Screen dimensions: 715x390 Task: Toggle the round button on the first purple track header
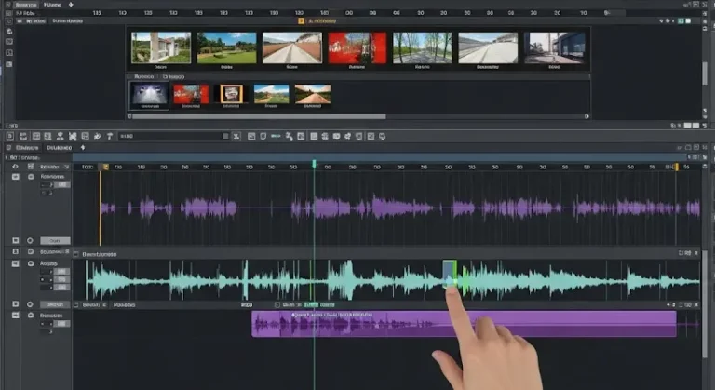(31, 177)
